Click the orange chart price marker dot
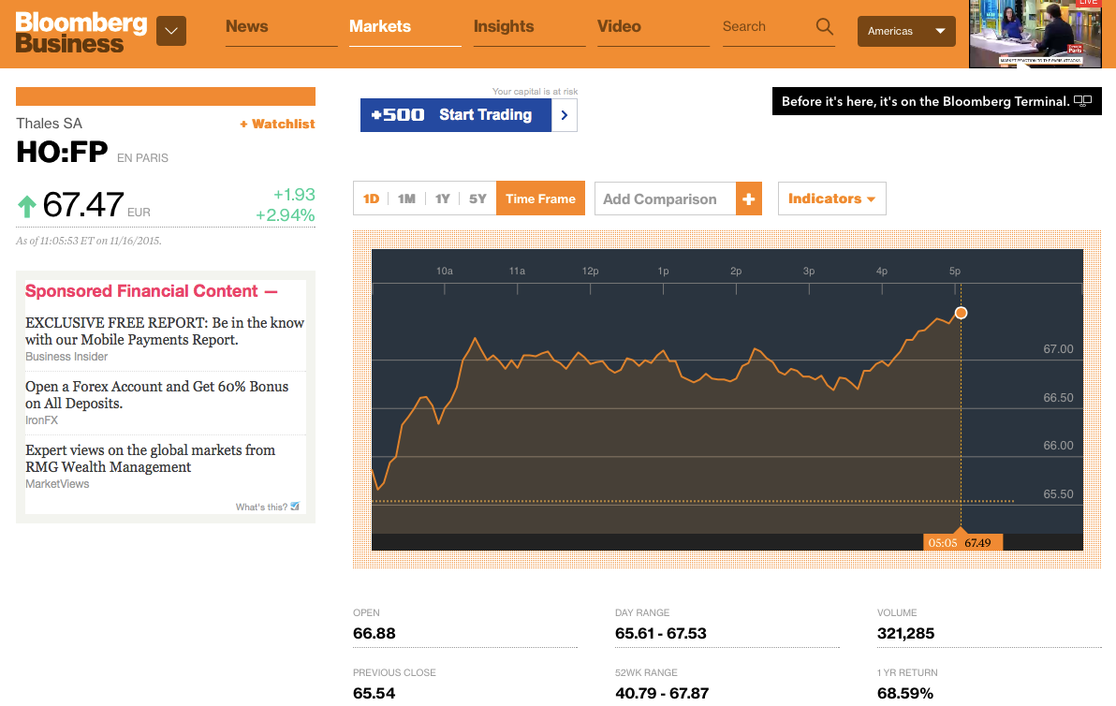The width and height of the screenshot is (1116, 706). 961,313
